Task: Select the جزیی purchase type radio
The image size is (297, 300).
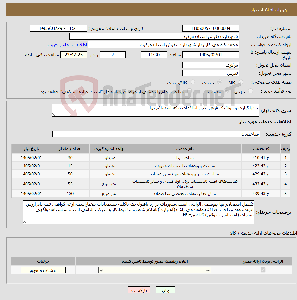Action: pyautogui.click(x=250, y=91)
